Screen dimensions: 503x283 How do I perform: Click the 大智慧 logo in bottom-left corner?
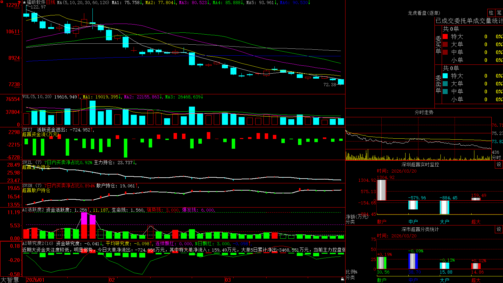(10, 280)
